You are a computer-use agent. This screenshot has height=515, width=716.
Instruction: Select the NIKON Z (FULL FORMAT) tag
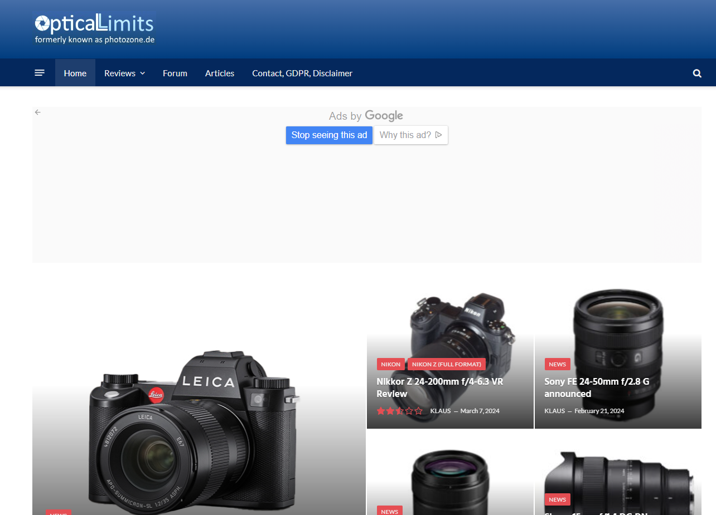pyautogui.click(x=447, y=364)
